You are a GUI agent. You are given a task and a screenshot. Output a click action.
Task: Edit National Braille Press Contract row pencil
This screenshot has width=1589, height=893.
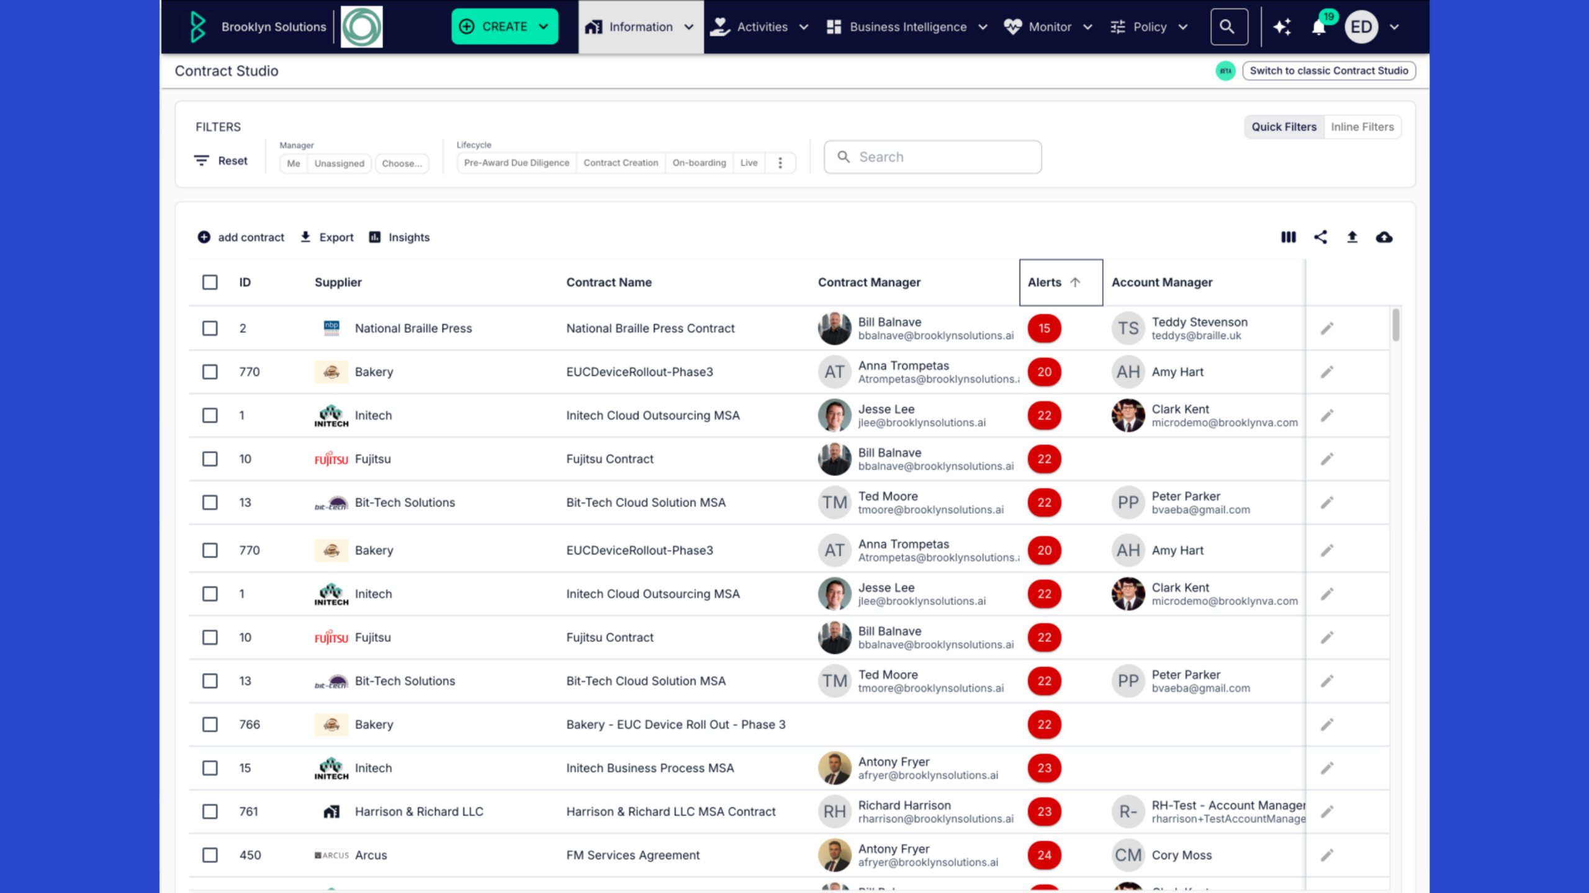(x=1327, y=328)
